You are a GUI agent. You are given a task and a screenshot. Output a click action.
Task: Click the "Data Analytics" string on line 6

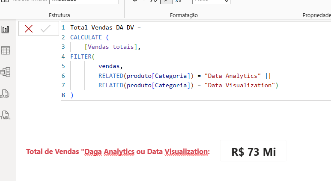click(233, 76)
